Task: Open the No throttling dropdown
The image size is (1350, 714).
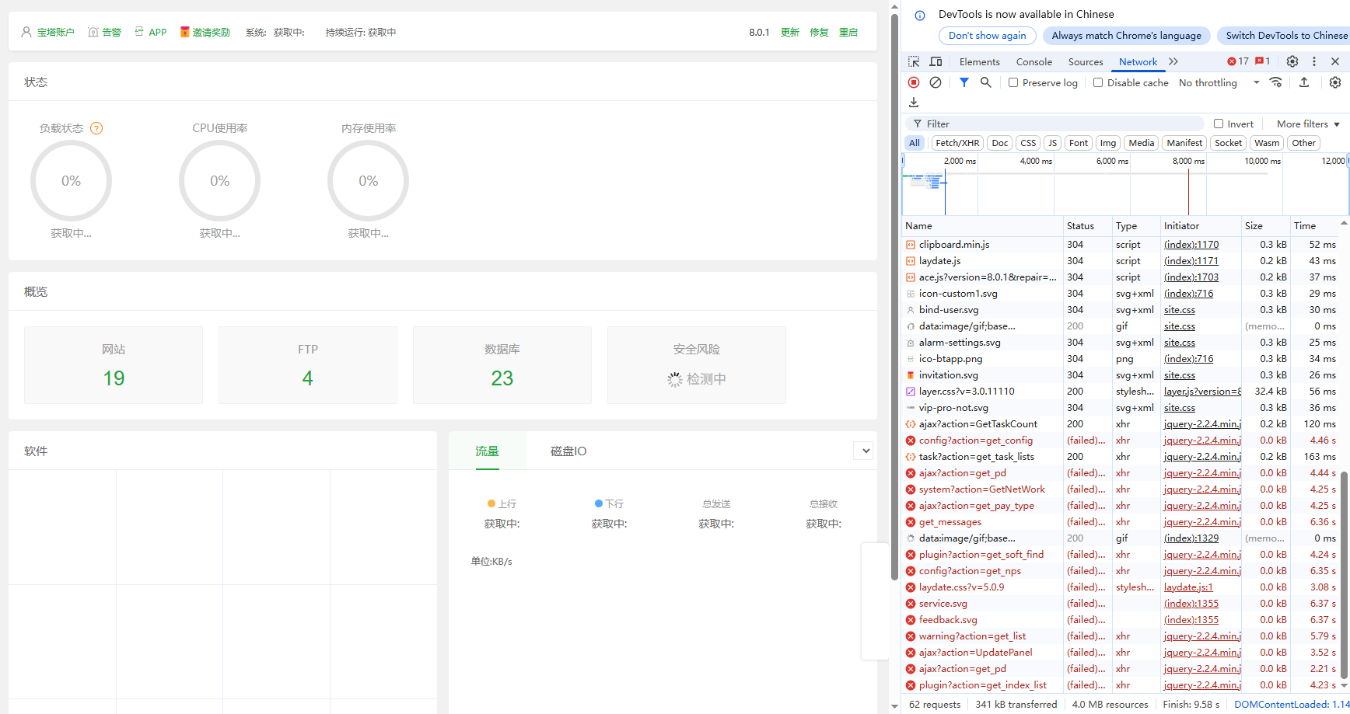Action: [1219, 82]
